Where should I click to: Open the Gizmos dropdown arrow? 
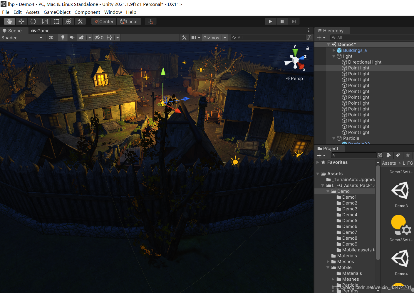[225, 38]
